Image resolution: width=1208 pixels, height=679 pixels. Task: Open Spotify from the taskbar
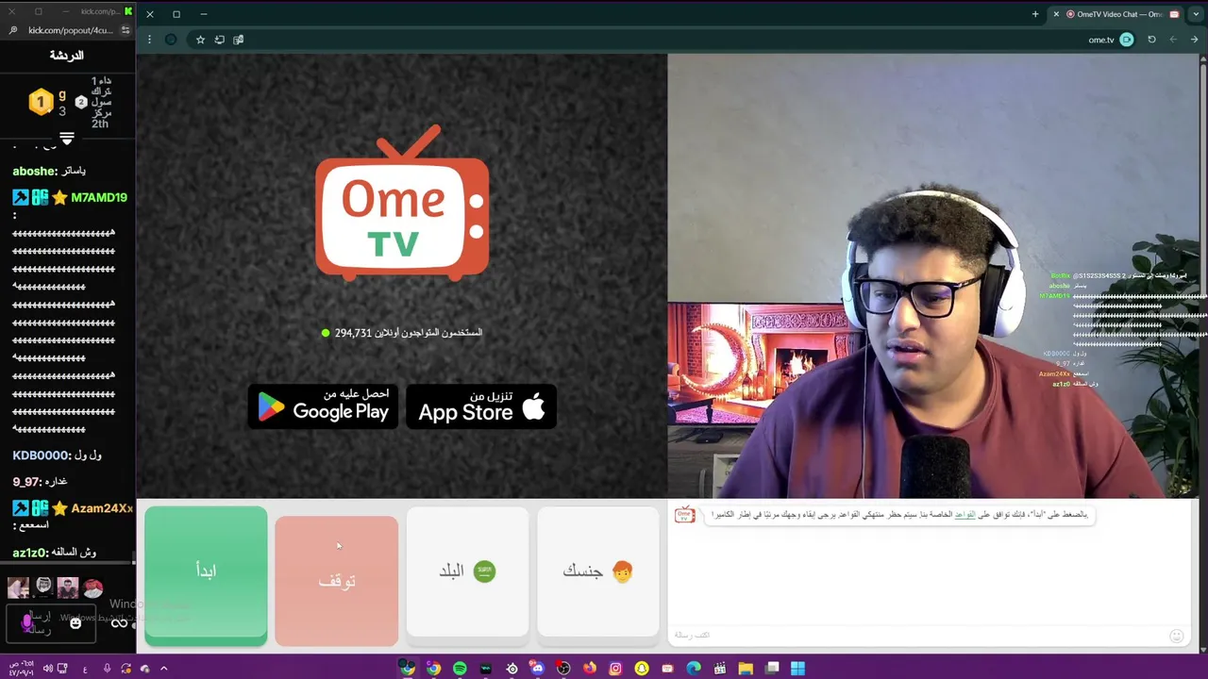(x=460, y=669)
